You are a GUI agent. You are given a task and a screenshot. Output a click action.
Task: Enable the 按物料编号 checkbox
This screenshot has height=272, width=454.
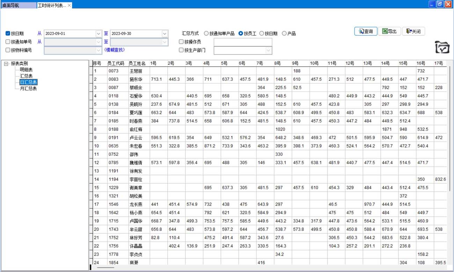pyautogui.click(x=8, y=50)
